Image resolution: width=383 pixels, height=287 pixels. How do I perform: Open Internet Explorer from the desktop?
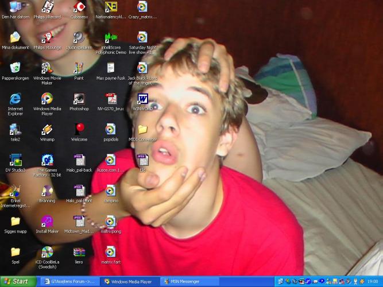coord(16,99)
